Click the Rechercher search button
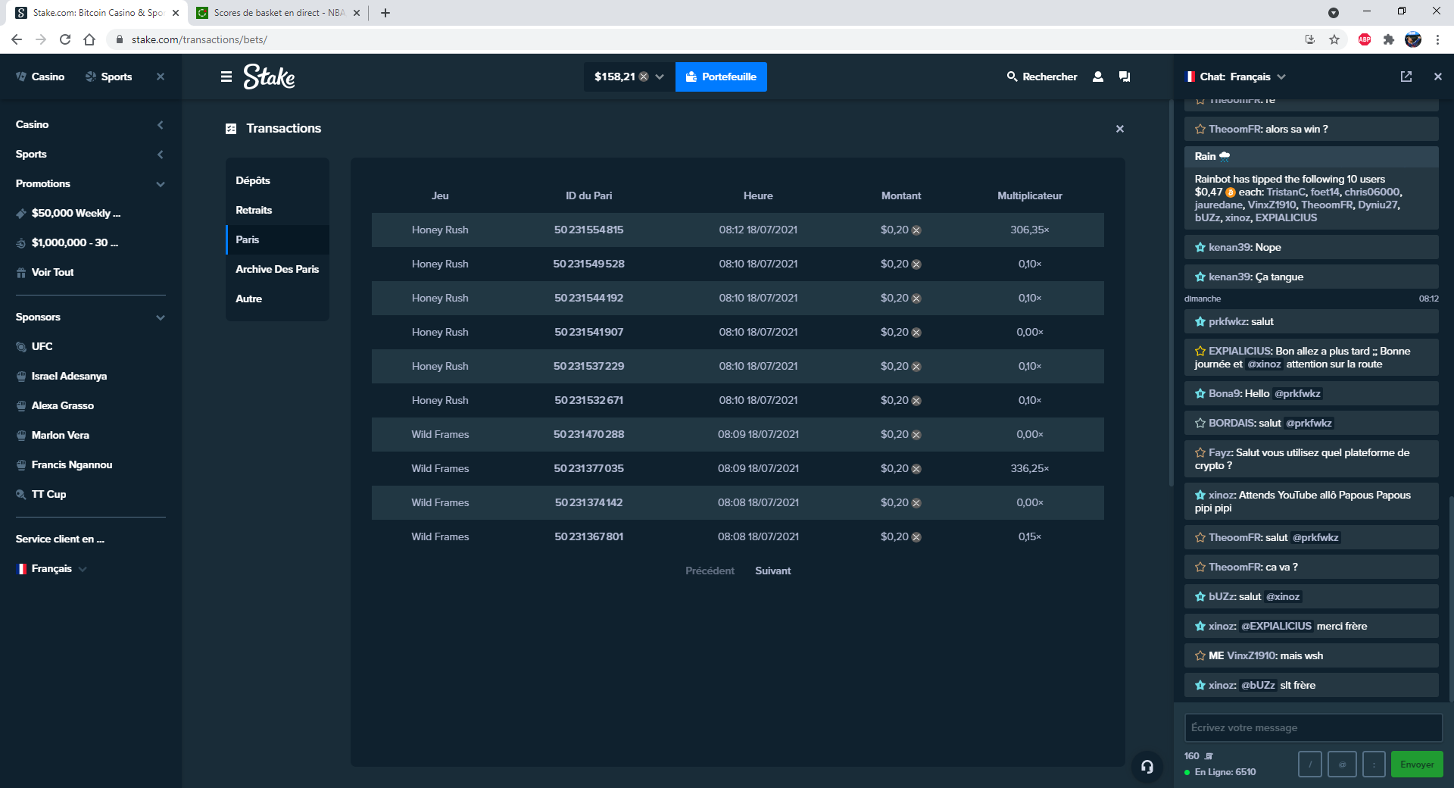 click(1042, 77)
